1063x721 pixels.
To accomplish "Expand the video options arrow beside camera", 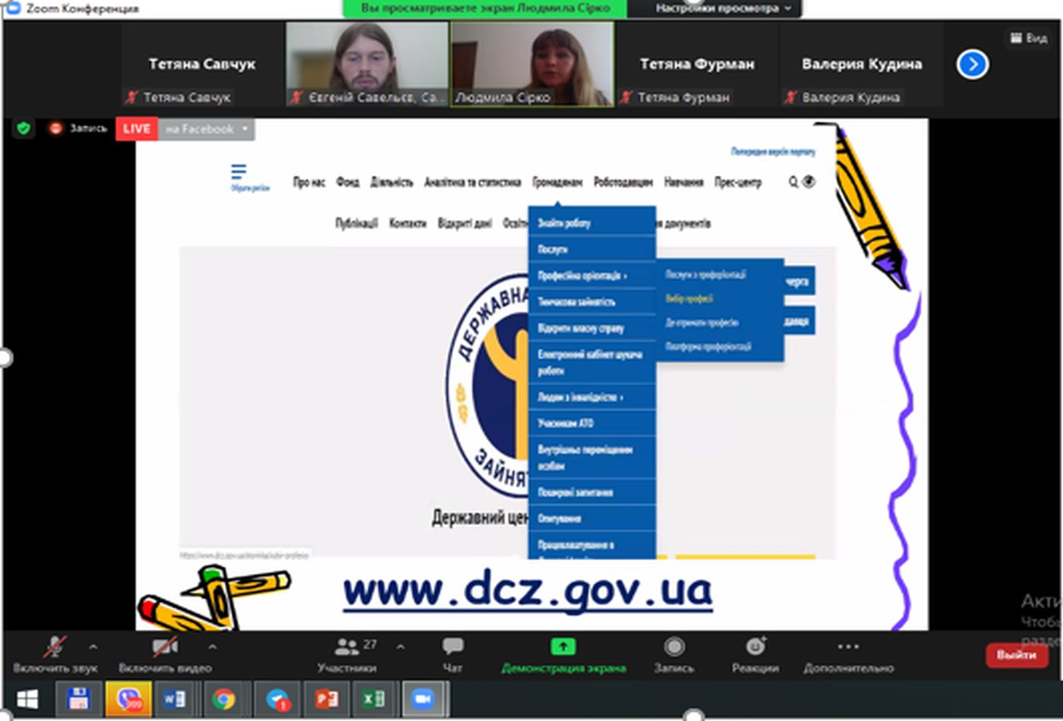I will pyautogui.click(x=212, y=647).
